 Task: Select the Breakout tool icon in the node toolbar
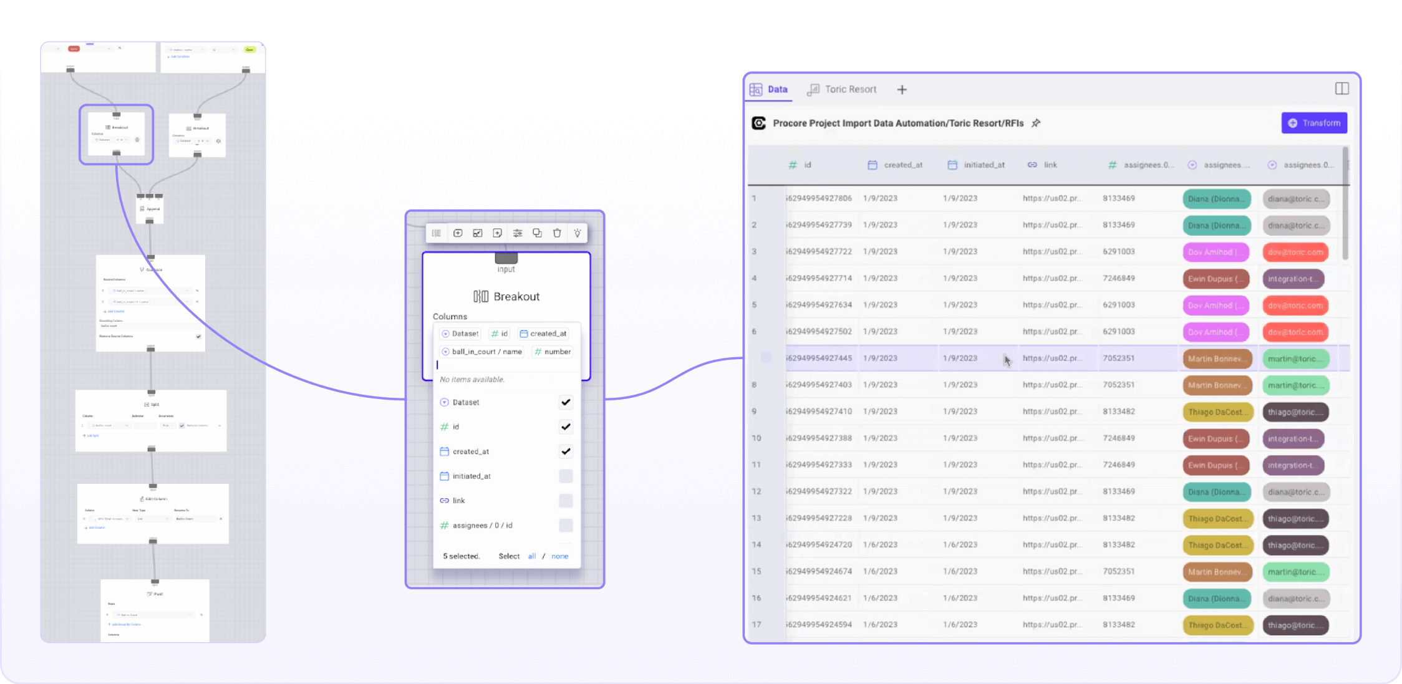point(437,233)
